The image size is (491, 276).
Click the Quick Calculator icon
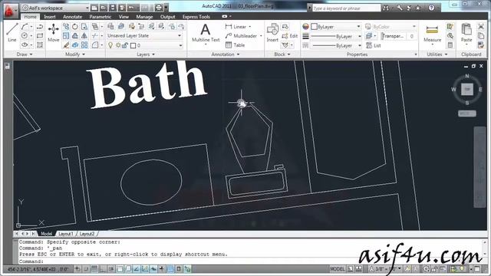[450, 45]
